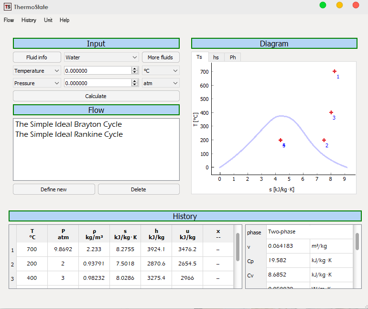Image resolution: width=368 pixels, height=309 pixels.
Task: Click red cross marker labeled 5
Action: pyautogui.click(x=281, y=140)
